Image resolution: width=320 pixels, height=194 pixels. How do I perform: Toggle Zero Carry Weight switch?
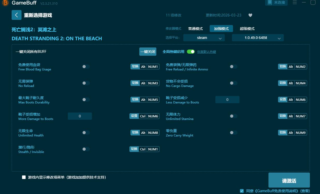[234, 133]
